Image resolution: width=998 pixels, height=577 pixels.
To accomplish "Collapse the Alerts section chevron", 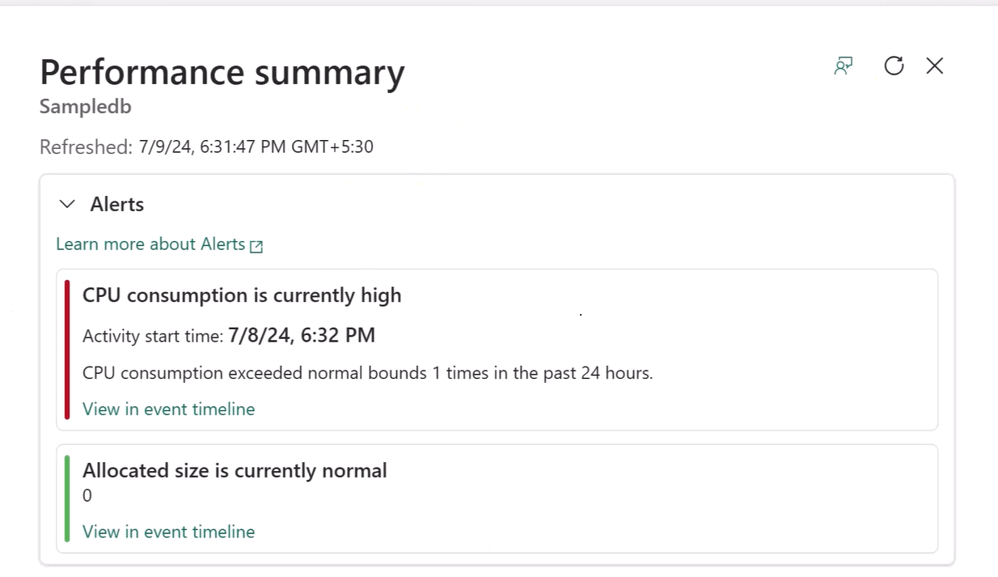I will (68, 204).
